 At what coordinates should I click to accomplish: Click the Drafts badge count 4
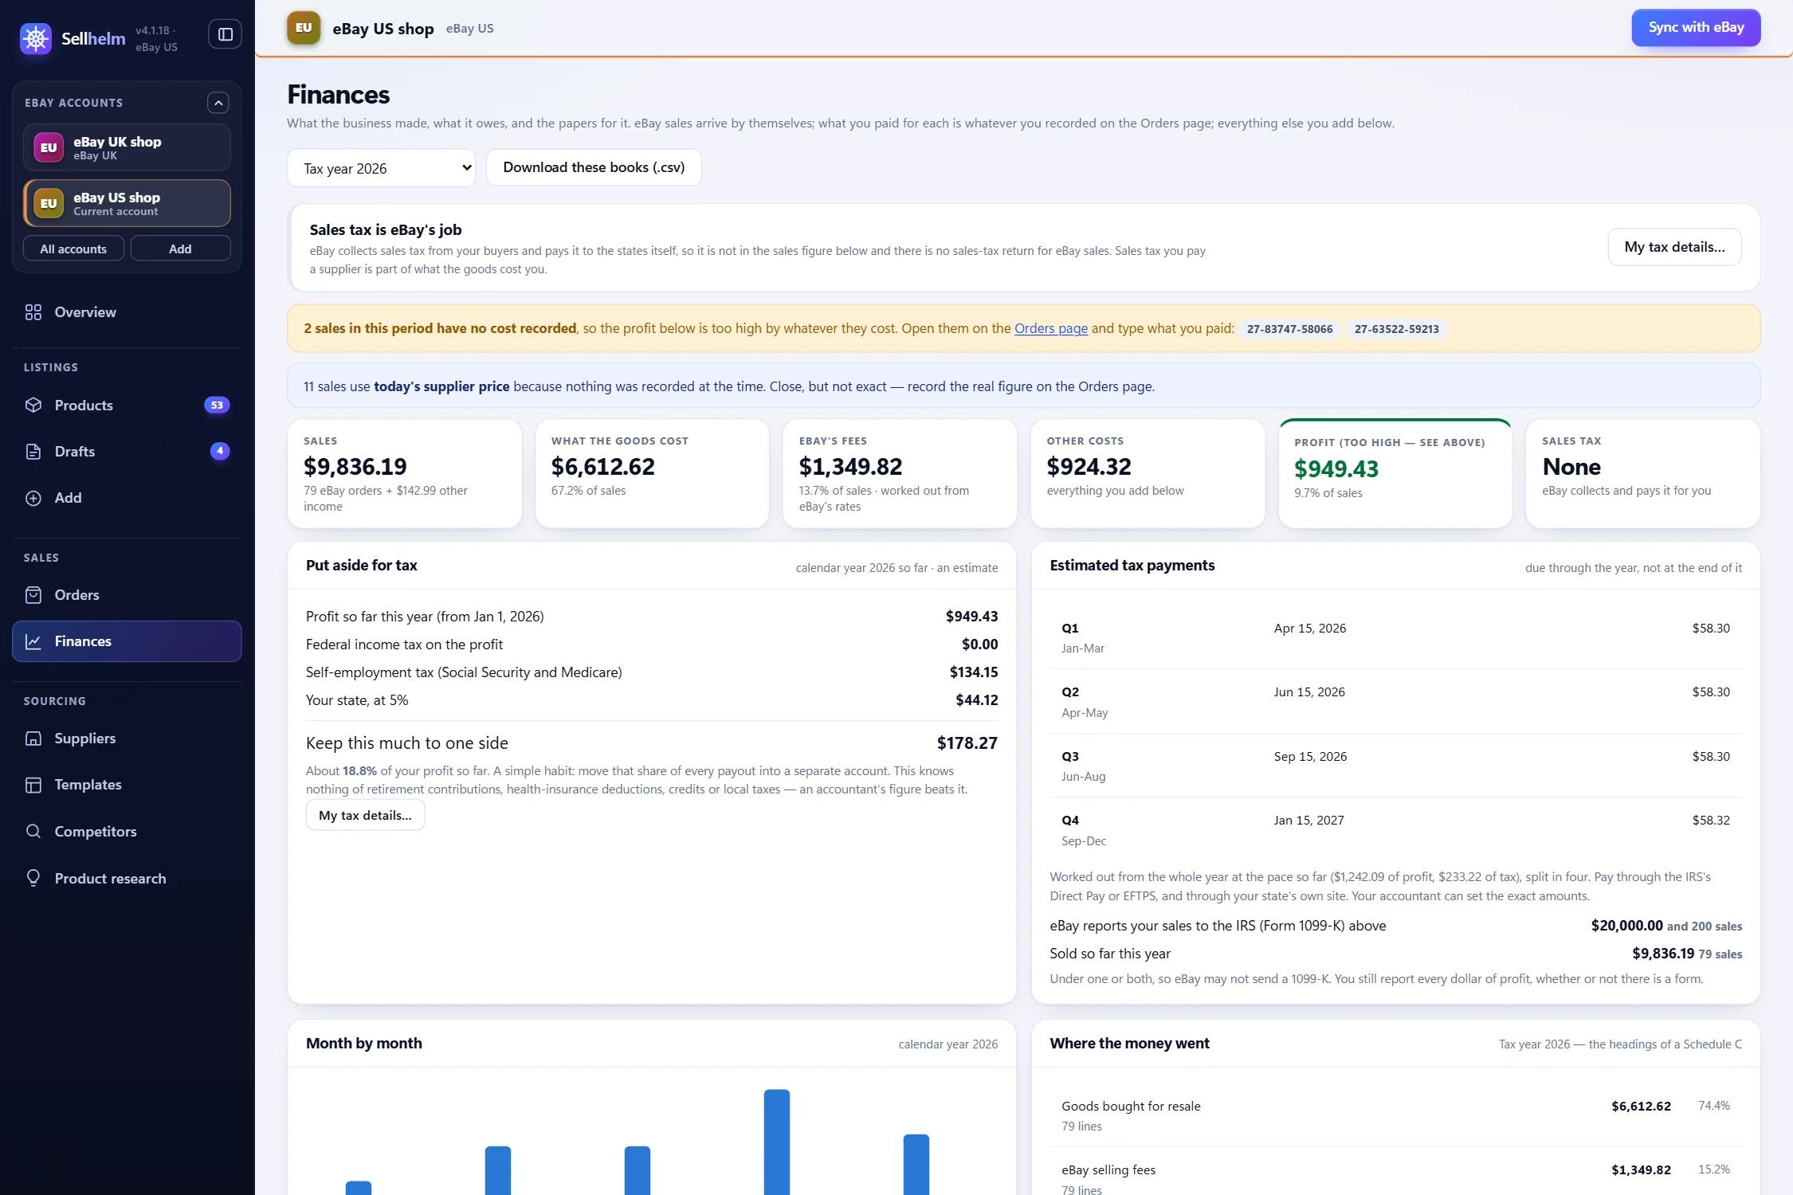[220, 451]
